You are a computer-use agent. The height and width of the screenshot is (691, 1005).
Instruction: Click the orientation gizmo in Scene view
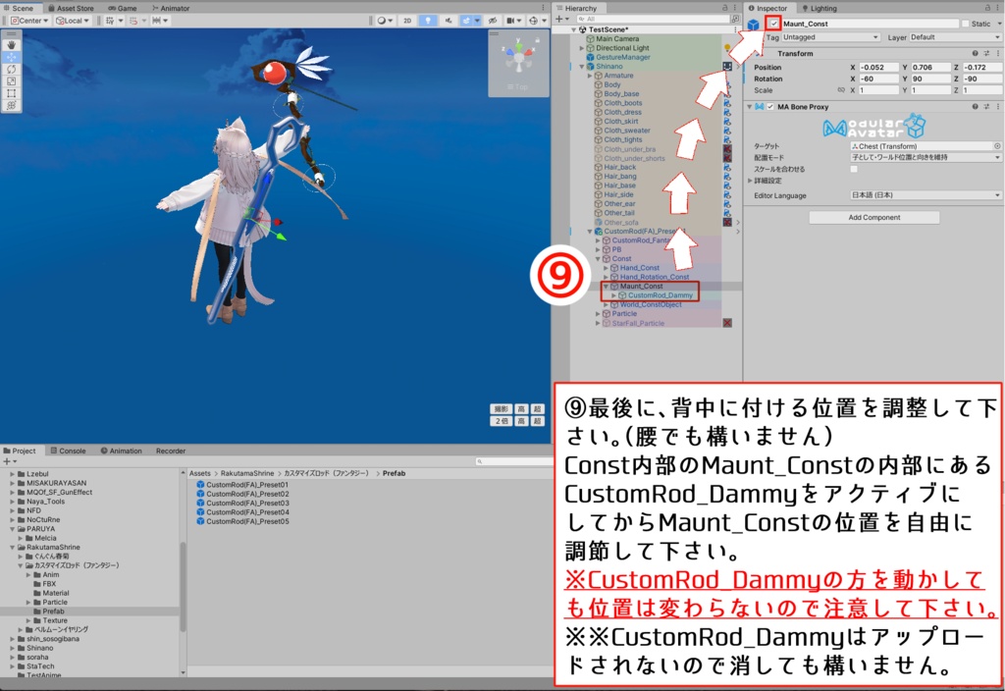click(x=519, y=56)
